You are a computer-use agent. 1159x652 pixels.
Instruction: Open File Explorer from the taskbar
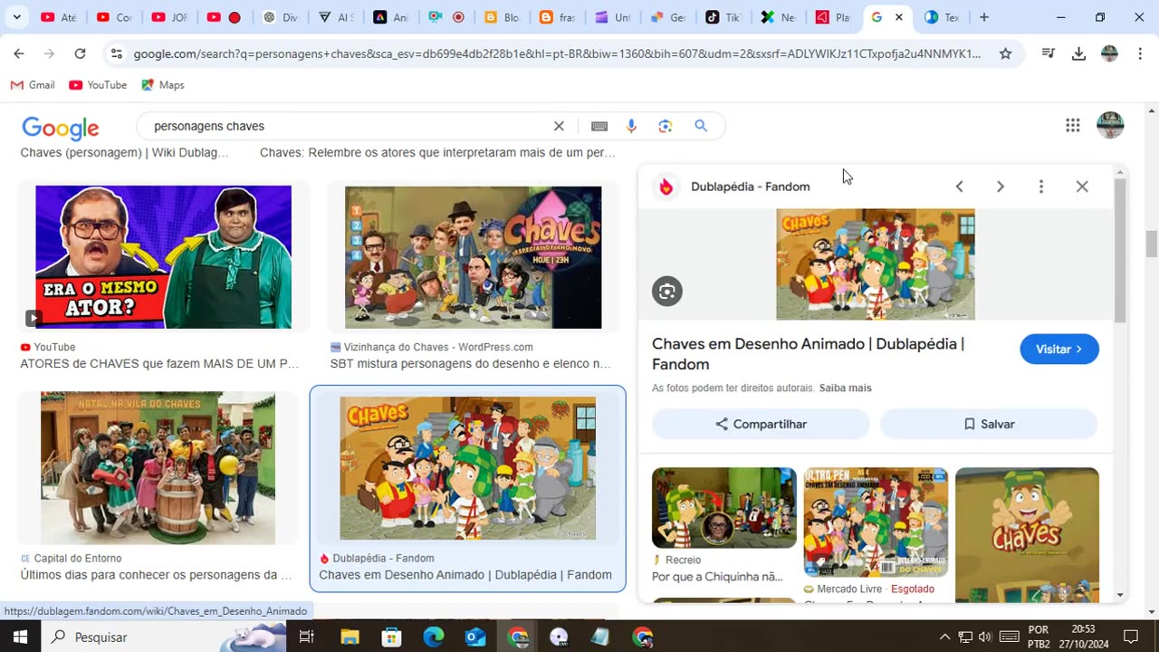[x=350, y=637]
